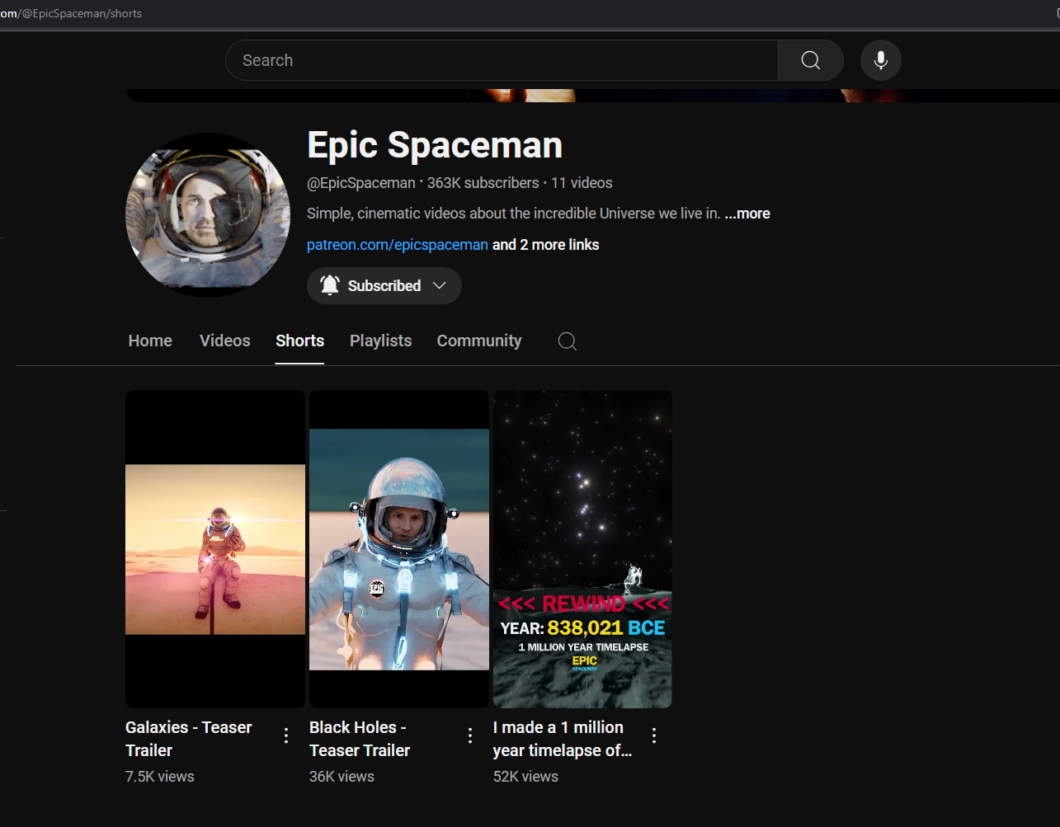1060x827 pixels.
Task: Click the Search input field
Action: coord(502,60)
